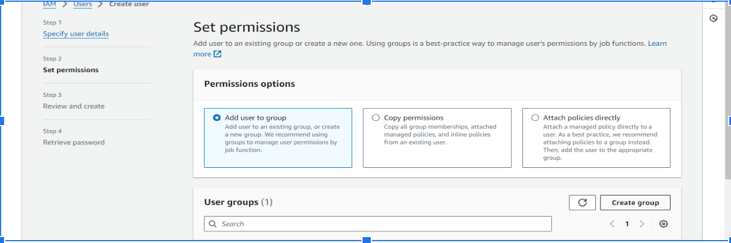Go to next page of user groups
731x243 pixels.
click(x=642, y=224)
